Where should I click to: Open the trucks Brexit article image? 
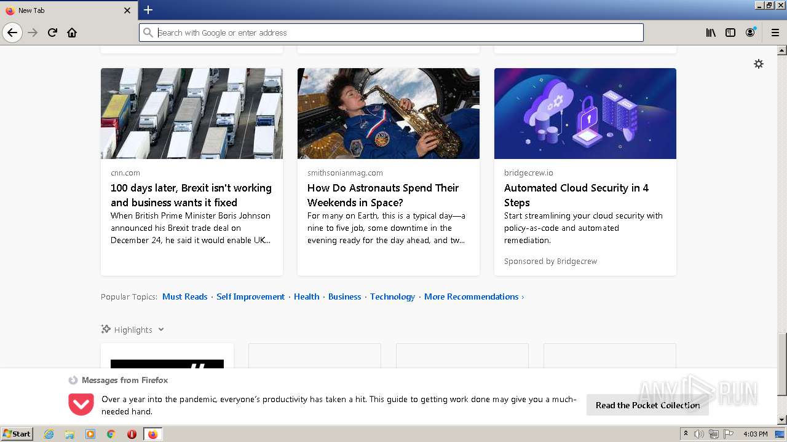pyautogui.click(x=192, y=114)
